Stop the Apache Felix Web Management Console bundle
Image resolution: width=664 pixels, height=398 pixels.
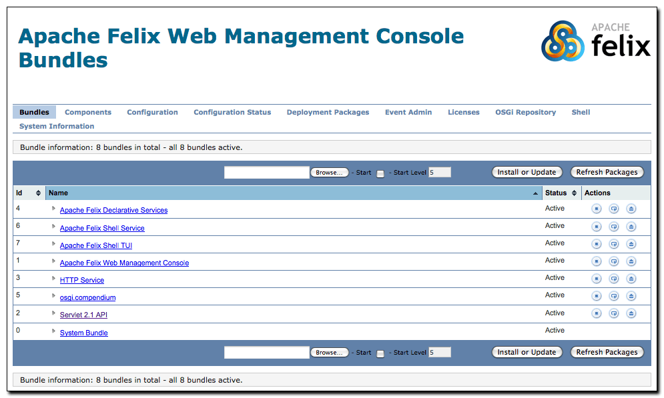(596, 261)
